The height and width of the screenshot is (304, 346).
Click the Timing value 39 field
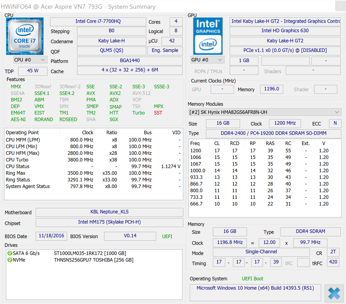(276, 262)
